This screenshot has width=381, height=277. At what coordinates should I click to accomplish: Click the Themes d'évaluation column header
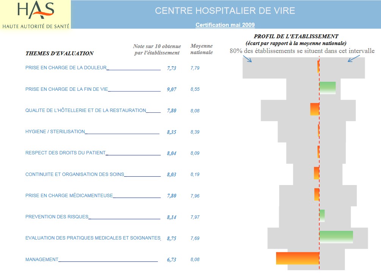59,53
